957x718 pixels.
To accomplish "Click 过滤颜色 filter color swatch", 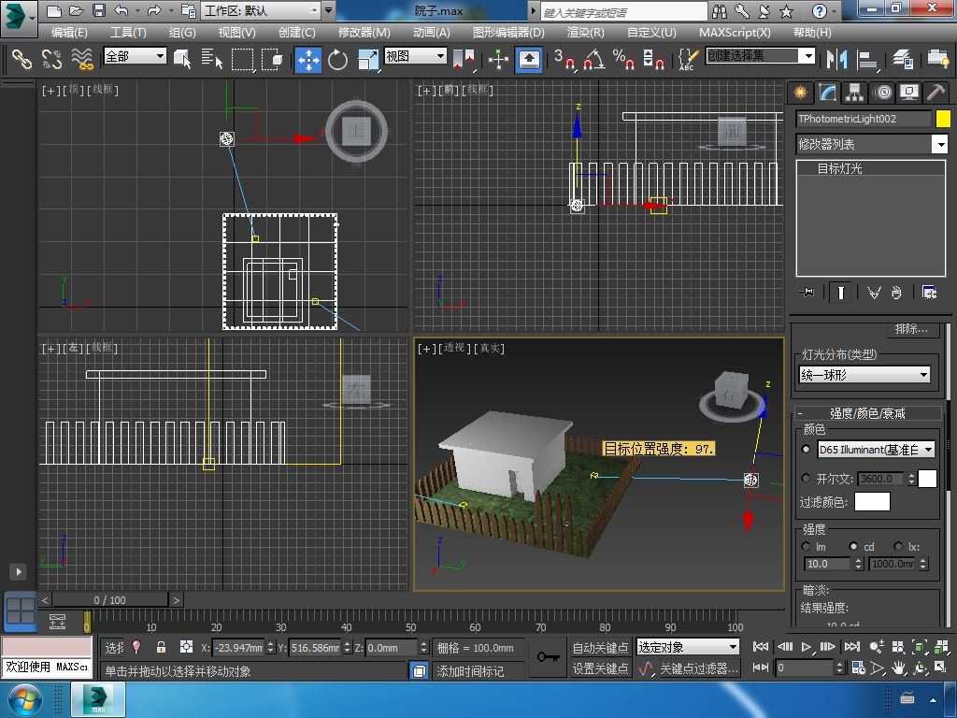I will coord(872,502).
